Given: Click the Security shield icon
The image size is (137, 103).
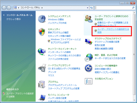Looking at the screenshot, I should 42,32.
